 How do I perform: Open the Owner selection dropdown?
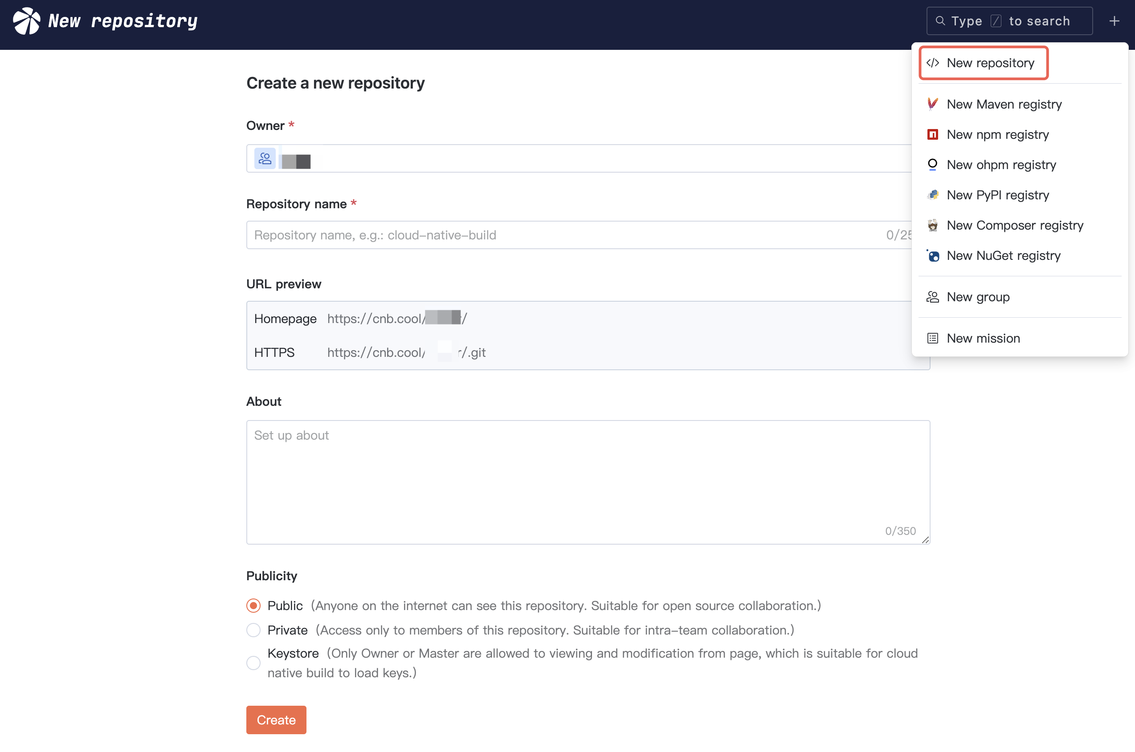(x=576, y=159)
